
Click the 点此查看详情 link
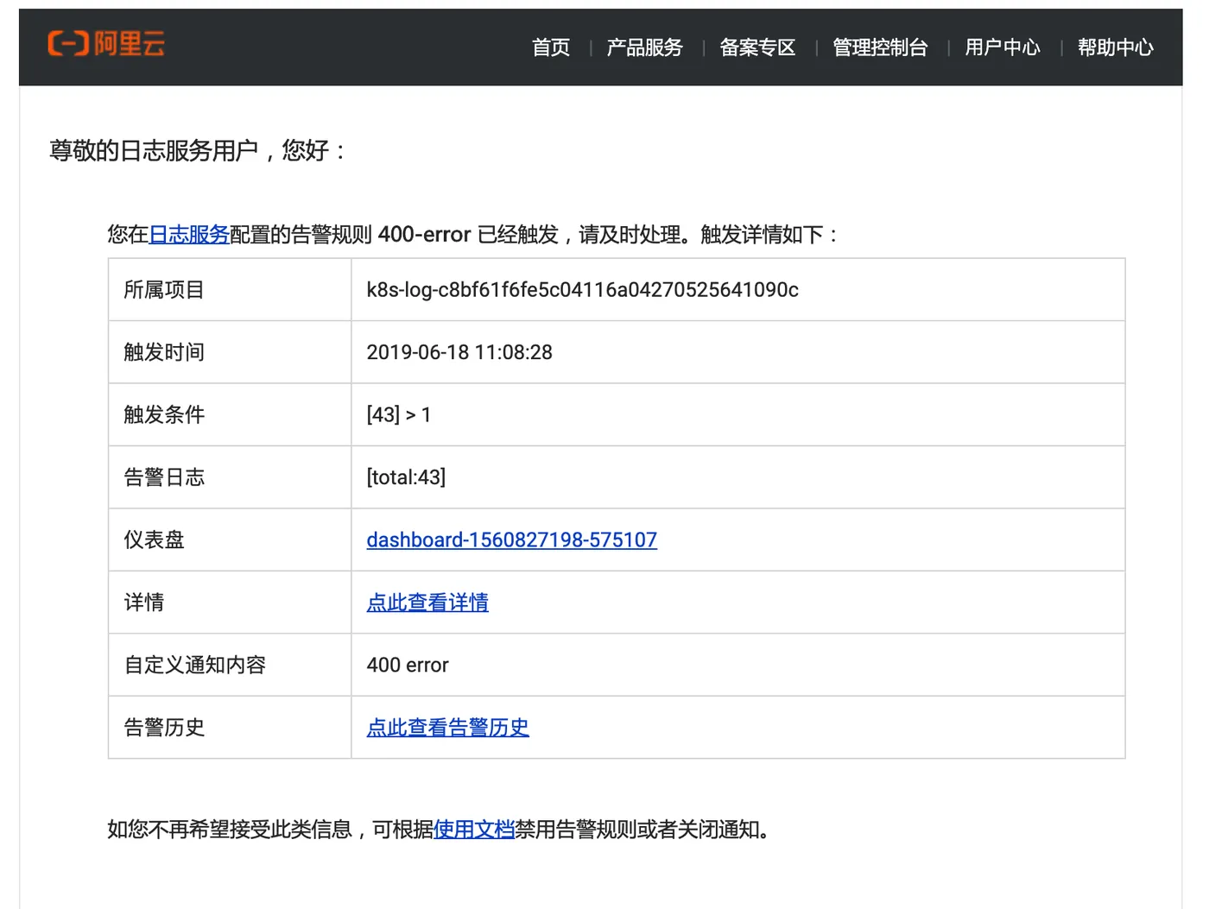point(427,603)
